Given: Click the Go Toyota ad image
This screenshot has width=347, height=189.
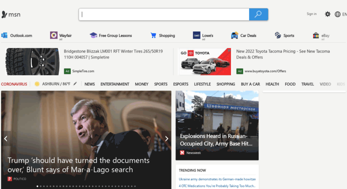Looking at the screenshot, I should [205, 62].
